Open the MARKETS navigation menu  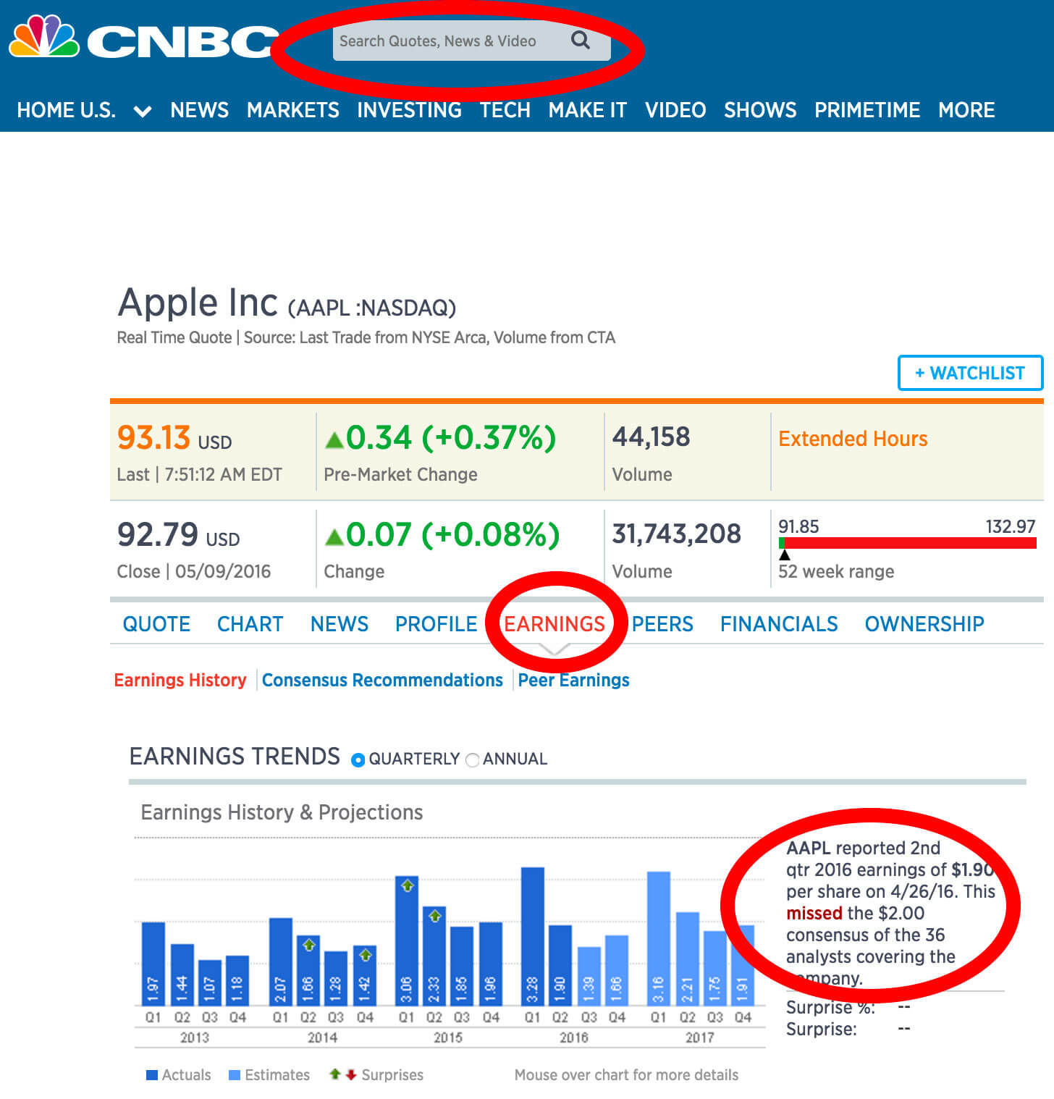click(292, 110)
